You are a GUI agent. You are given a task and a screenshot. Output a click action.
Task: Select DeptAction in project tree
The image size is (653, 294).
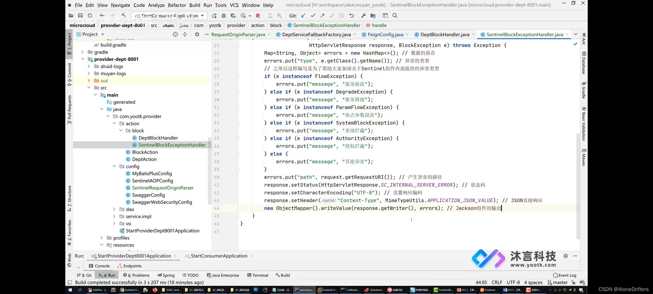point(144,159)
